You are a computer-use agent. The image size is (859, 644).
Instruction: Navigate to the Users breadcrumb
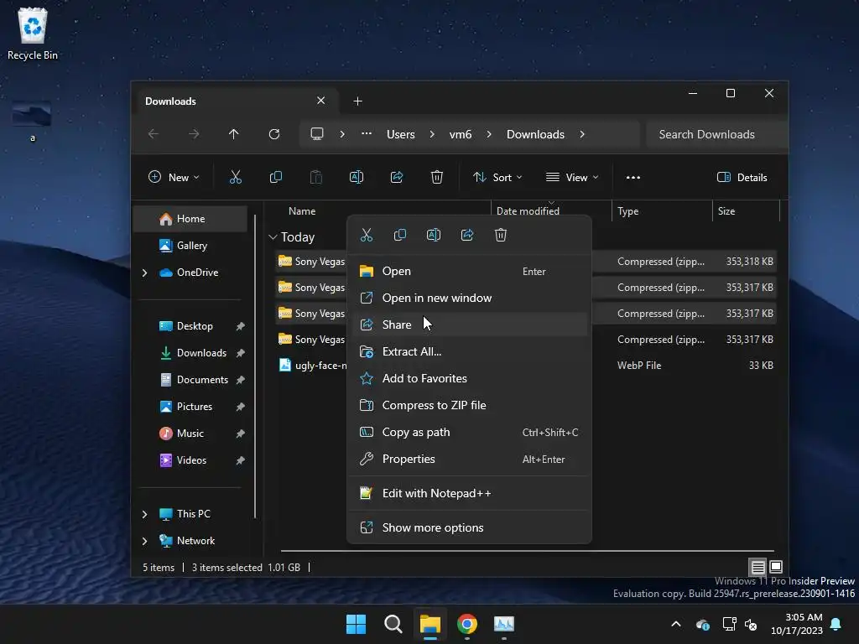coord(400,134)
